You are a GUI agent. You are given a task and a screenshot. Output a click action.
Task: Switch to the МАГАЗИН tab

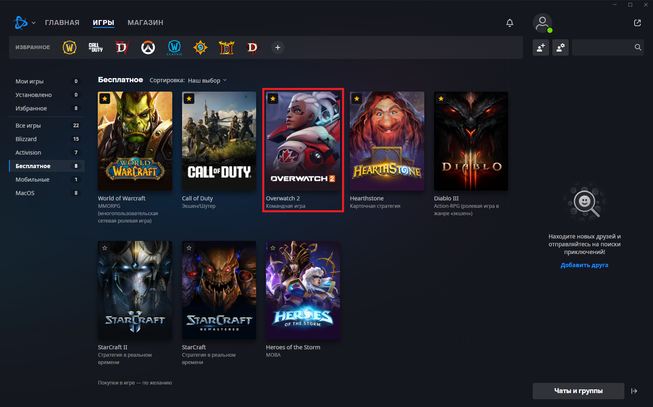(145, 23)
